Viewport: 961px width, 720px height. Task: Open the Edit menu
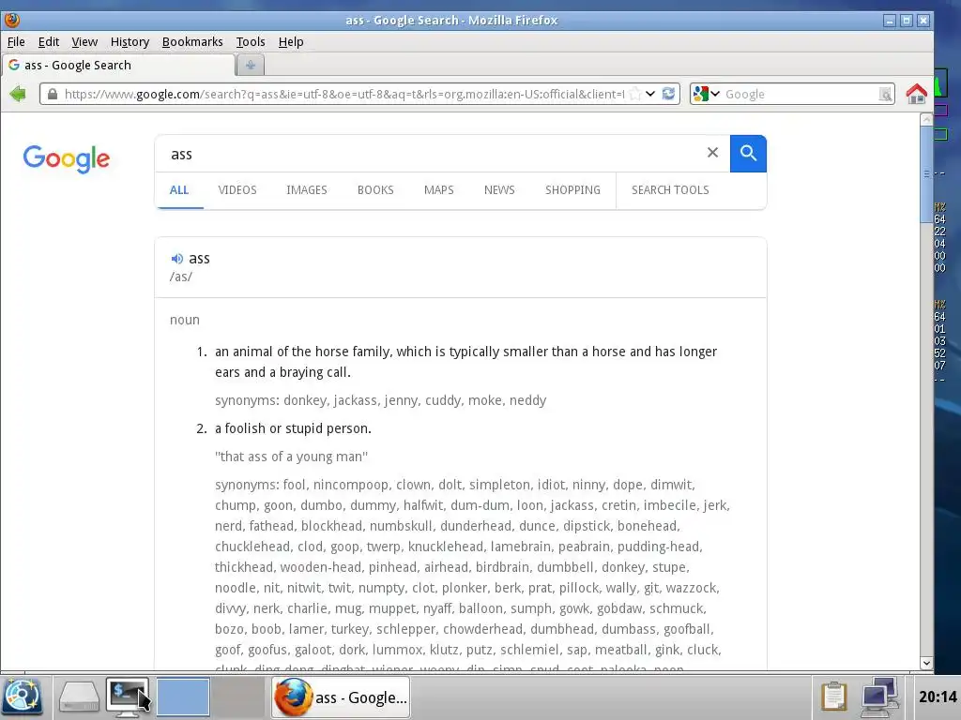[x=49, y=41]
